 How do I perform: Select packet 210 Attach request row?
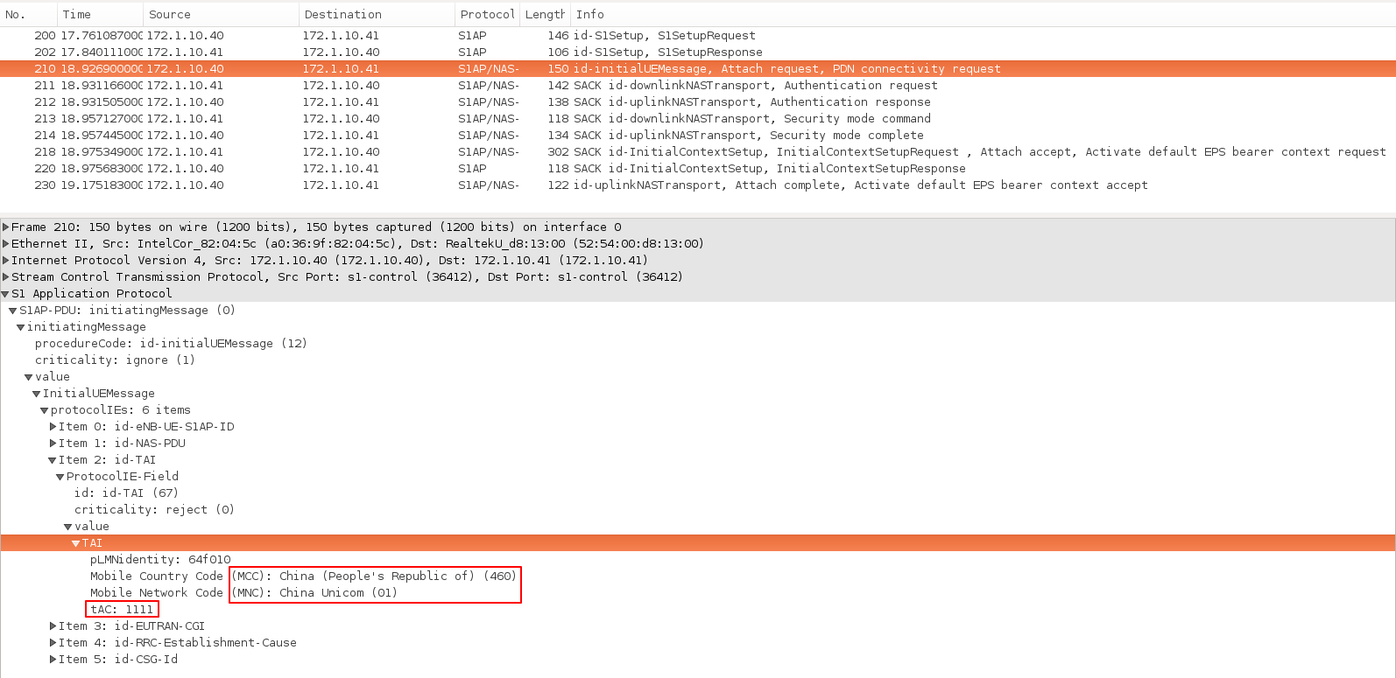tap(698, 69)
